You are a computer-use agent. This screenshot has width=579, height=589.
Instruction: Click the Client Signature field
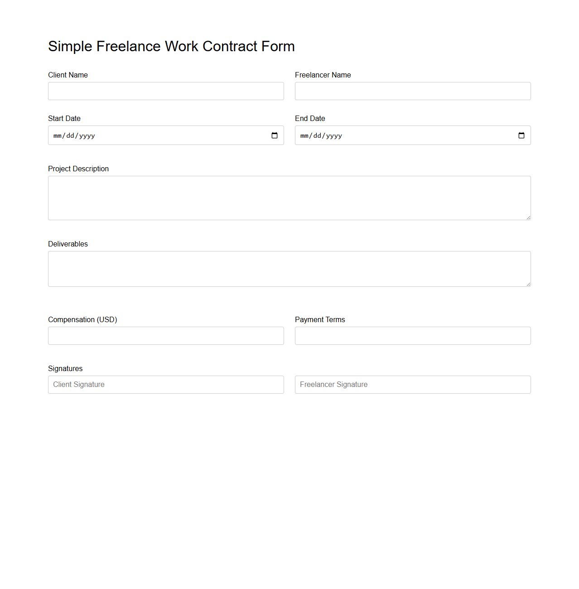[x=166, y=384]
